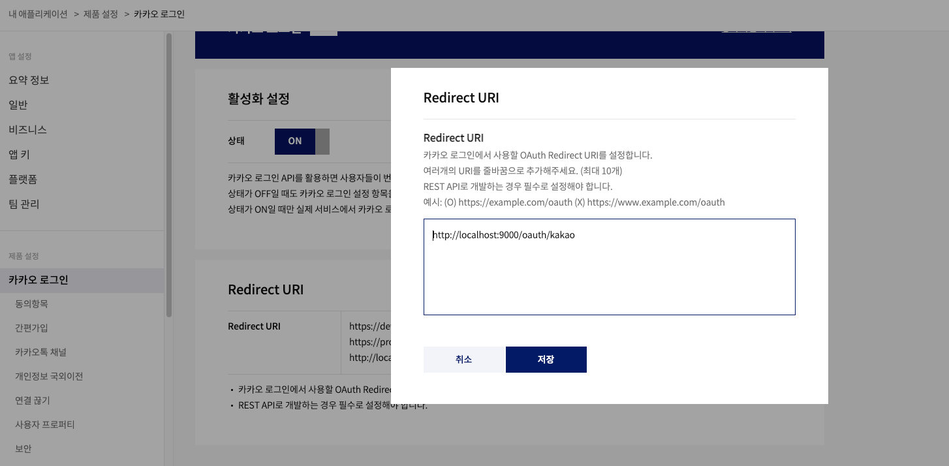Open 개인정보 국외이전 submenu item

coord(49,377)
